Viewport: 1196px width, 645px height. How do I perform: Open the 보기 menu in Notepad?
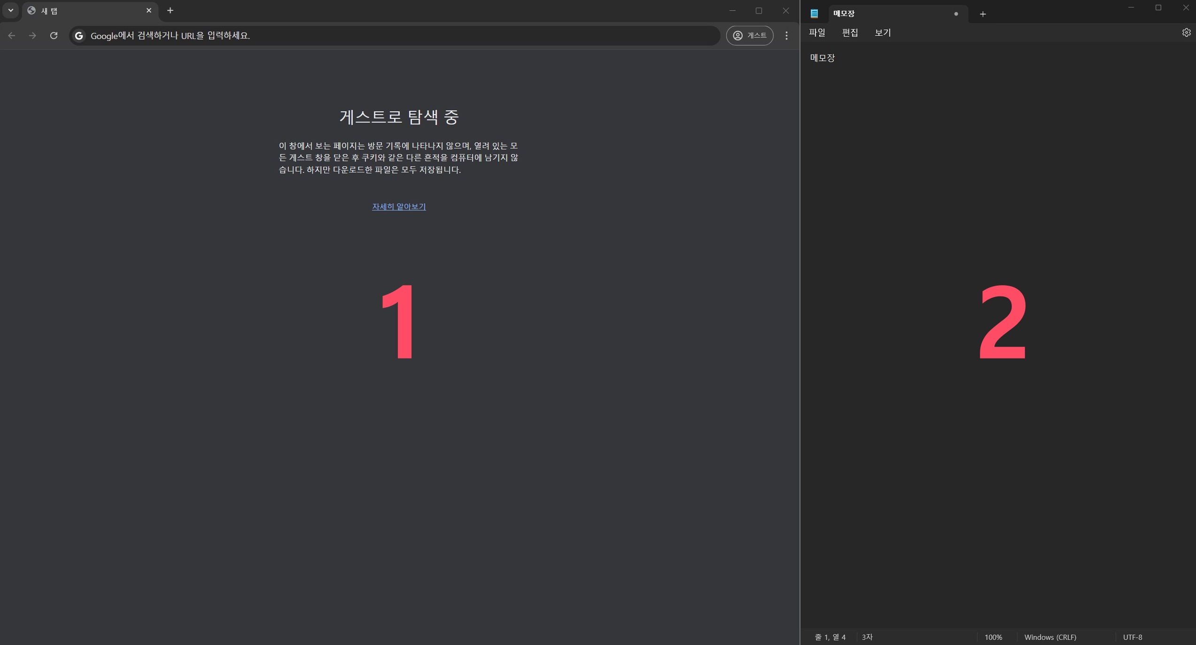883,32
